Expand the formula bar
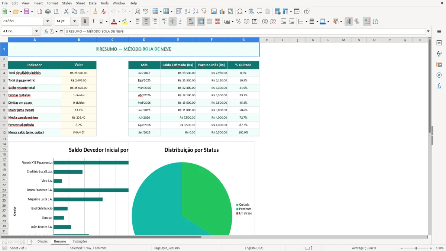The width and height of the screenshot is (446, 251). pos(428,31)
